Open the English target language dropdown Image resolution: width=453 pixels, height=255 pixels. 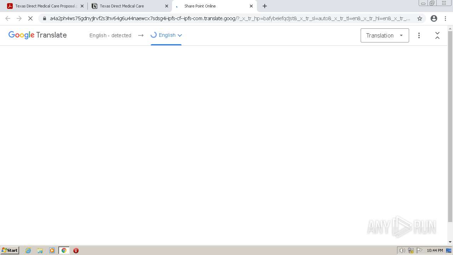pyautogui.click(x=166, y=35)
